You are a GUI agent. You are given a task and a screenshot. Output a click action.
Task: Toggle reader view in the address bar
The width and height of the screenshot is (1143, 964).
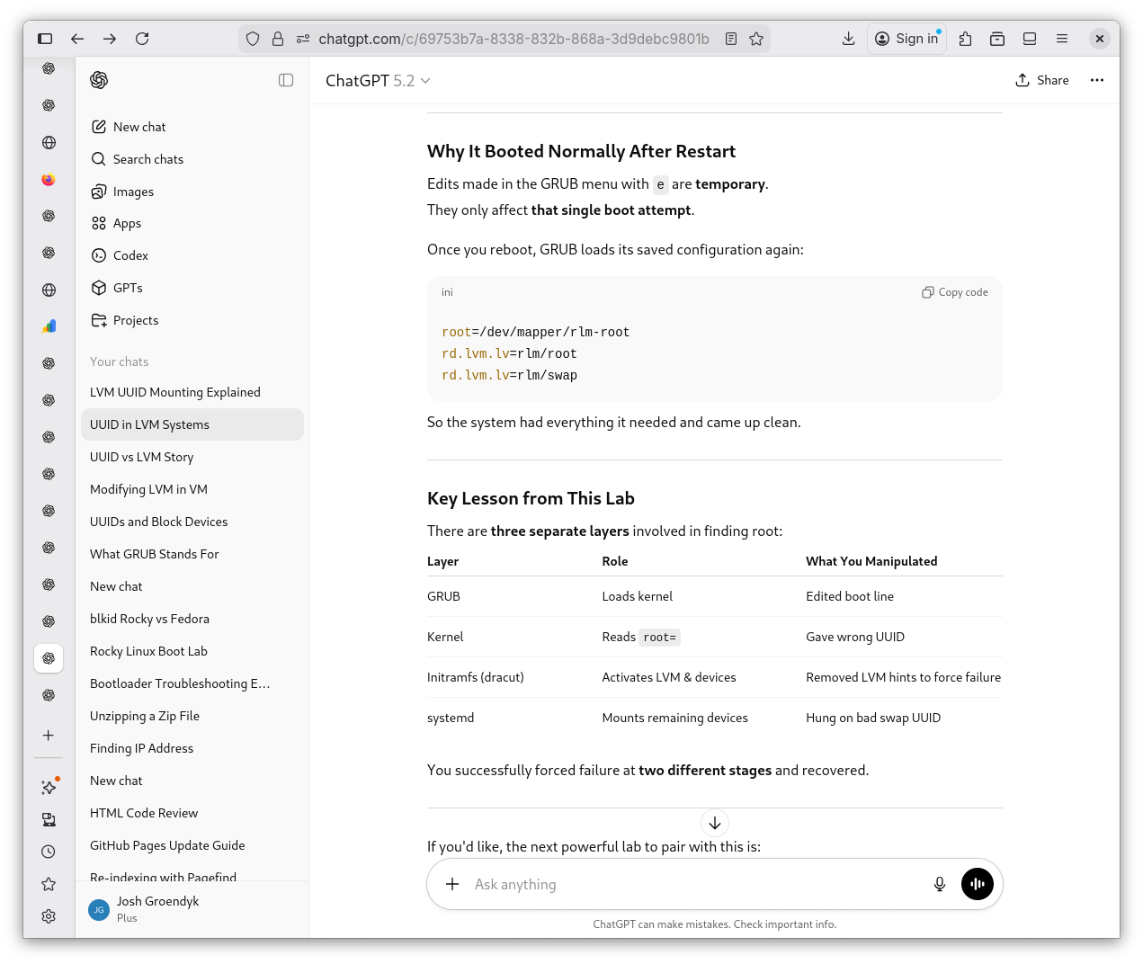point(731,39)
